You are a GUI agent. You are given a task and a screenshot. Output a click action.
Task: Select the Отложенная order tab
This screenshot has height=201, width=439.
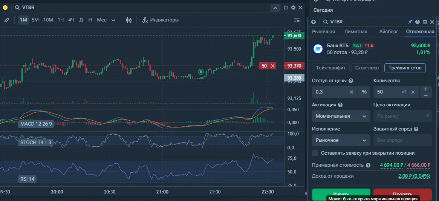tap(420, 32)
